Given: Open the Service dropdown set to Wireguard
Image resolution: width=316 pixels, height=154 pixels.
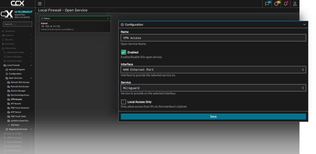Looking at the screenshot, I should click(x=213, y=88).
